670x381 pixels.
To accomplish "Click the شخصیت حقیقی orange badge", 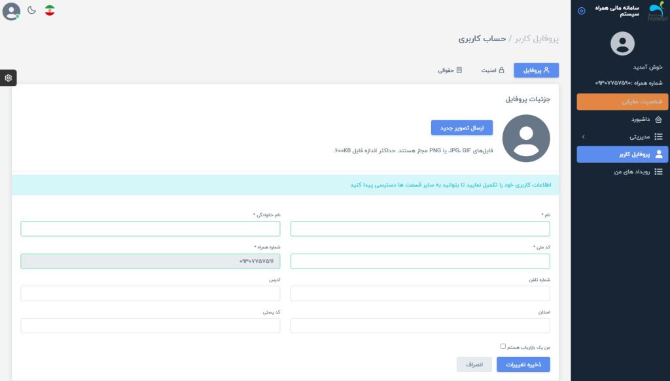I will (x=622, y=102).
